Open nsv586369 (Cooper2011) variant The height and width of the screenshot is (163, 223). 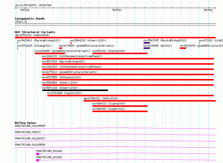[x=109, y=109]
